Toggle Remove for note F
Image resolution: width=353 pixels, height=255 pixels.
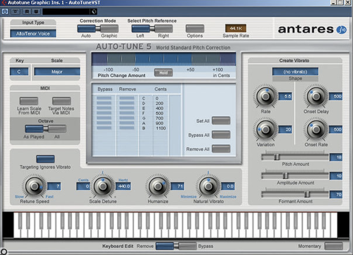point(127,113)
